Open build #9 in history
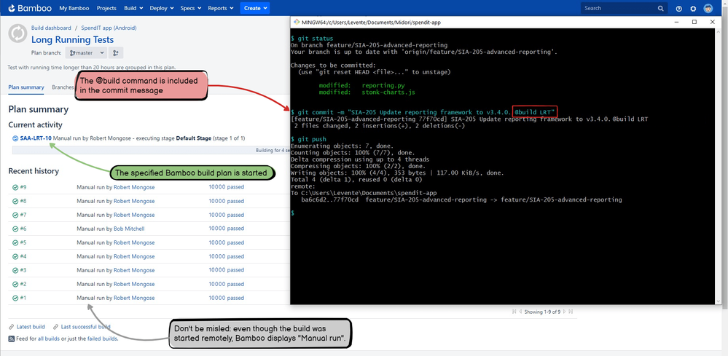The width and height of the screenshot is (728, 356). pos(23,187)
